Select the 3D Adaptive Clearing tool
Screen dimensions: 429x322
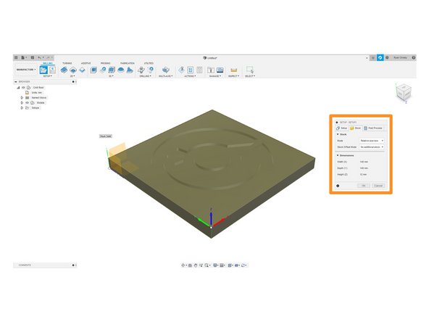tap(93, 70)
